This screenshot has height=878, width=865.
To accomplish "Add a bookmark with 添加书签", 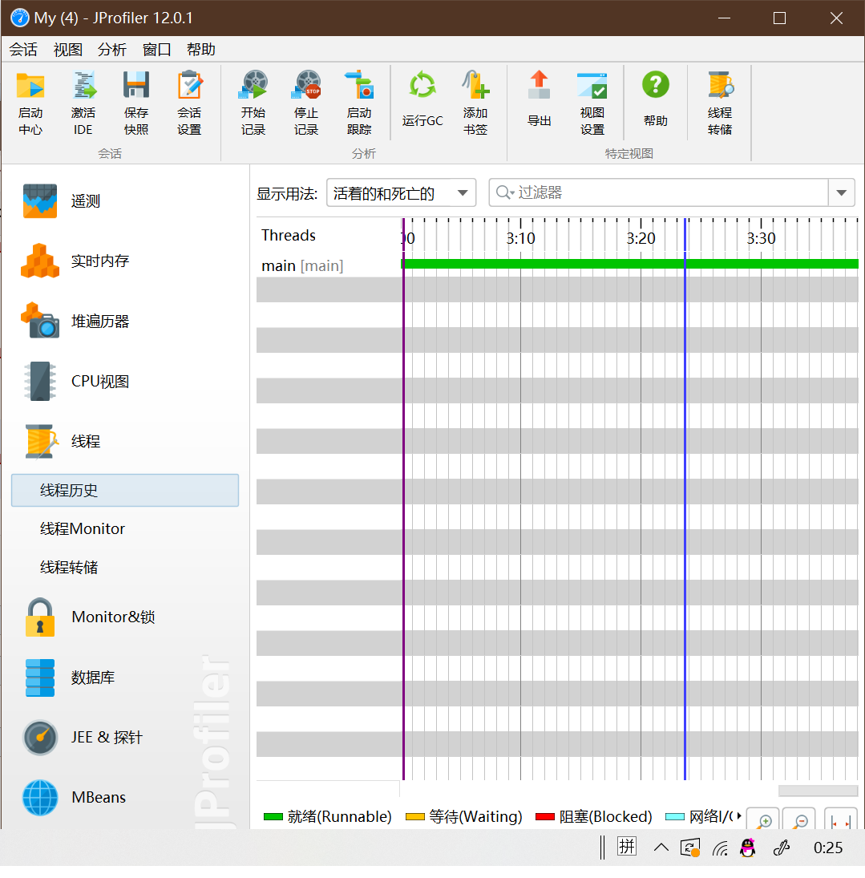I will click(x=475, y=103).
